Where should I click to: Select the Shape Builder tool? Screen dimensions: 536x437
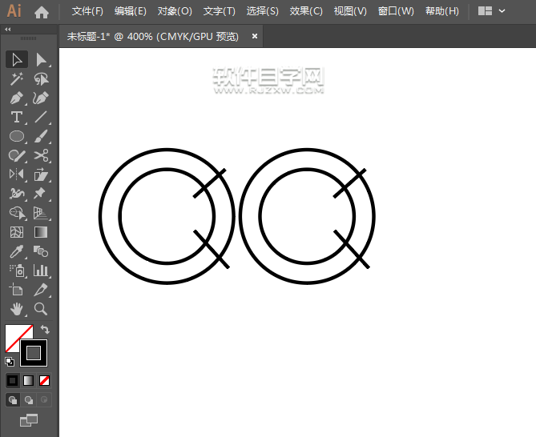pyautogui.click(x=17, y=213)
